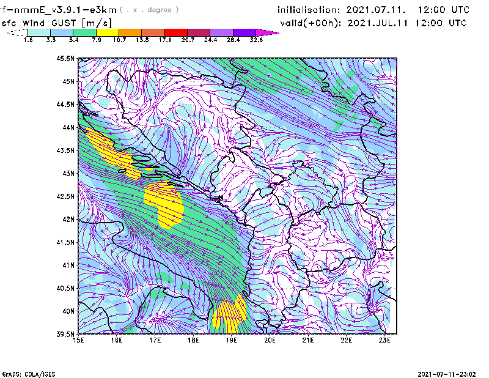Click the striped yellow gust patch near 40N 19E
489x378 pixels.
point(229,313)
